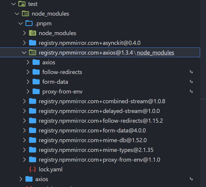
Task: Select the registry.npmmirror.com+form-data@4.0.0 folder
Action: [x=92, y=130]
